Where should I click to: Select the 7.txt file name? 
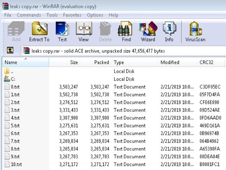(15, 141)
